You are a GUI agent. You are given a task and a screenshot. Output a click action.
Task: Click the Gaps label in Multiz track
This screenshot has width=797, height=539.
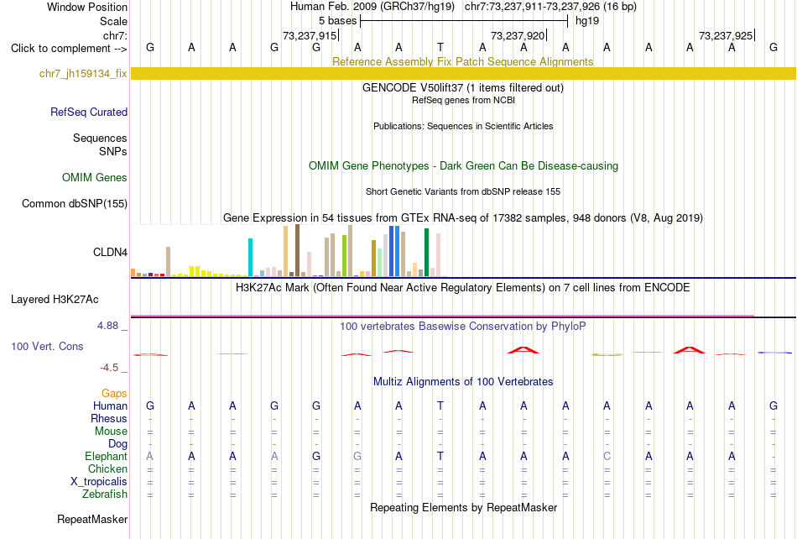coord(114,393)
